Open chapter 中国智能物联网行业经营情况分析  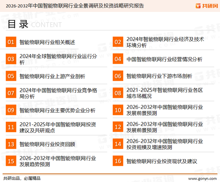click(x=164, y=59)
